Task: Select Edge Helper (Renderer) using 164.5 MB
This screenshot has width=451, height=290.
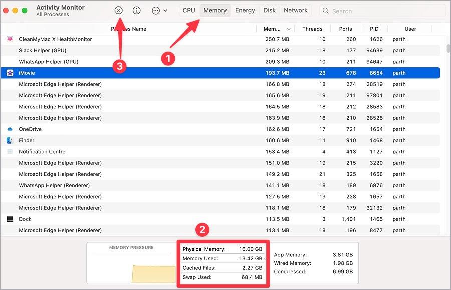Action: click(x=220, y=107)
